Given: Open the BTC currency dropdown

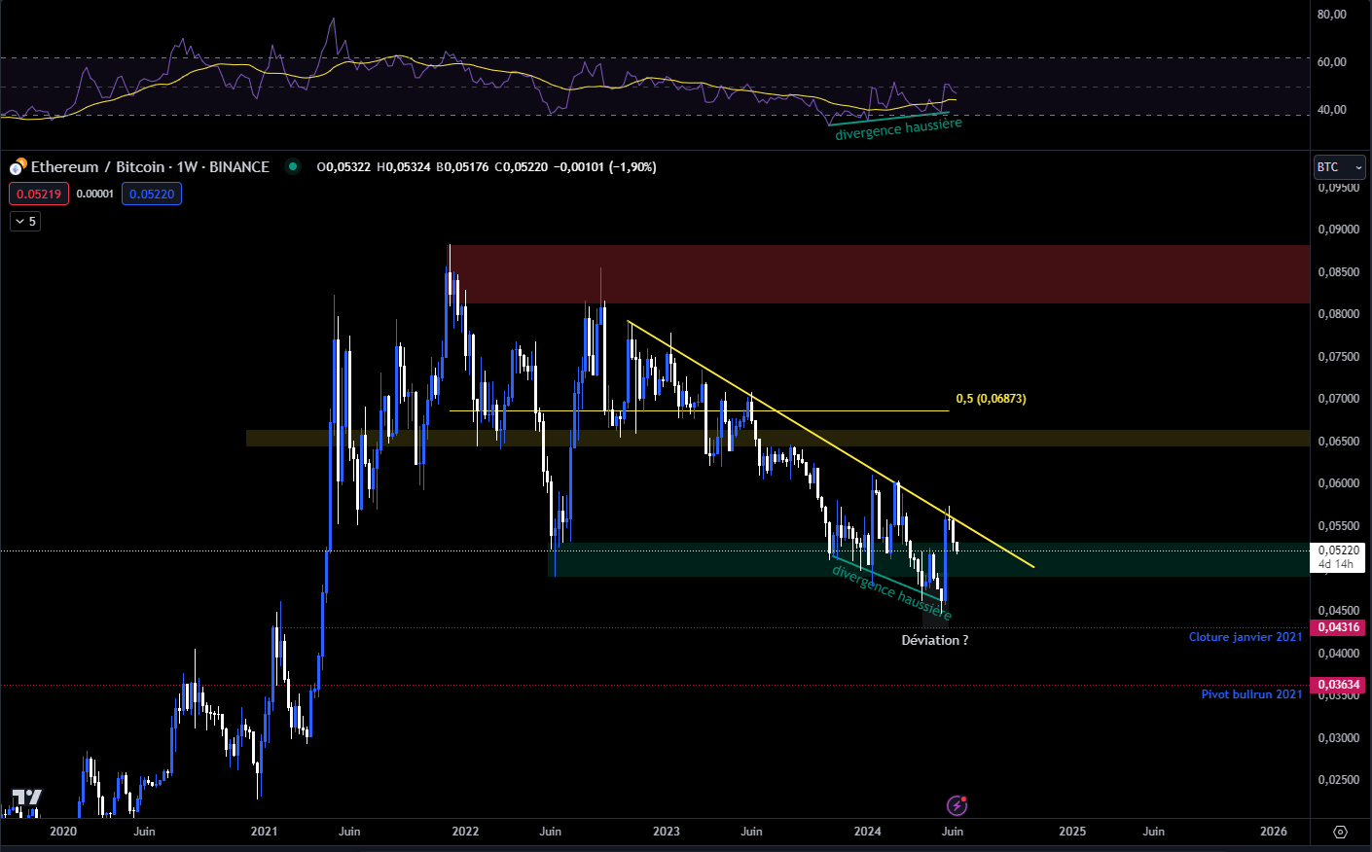Looking at the screenshot, I should [x=1339, y=166].
